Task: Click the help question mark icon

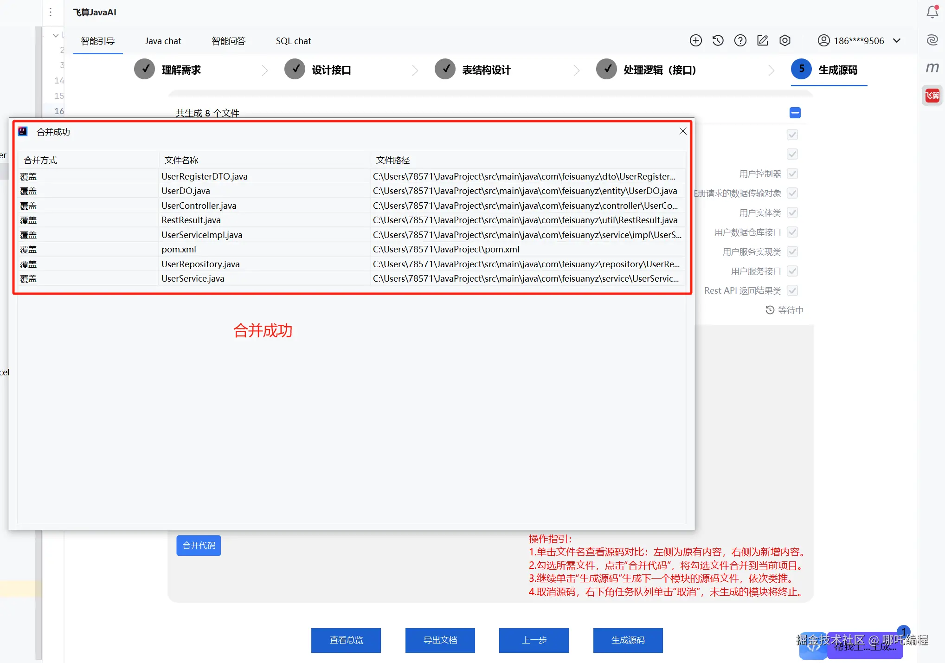Action: 740,41
